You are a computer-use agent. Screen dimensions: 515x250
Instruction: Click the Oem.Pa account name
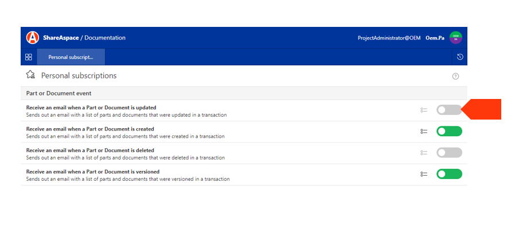coord(435,38)
